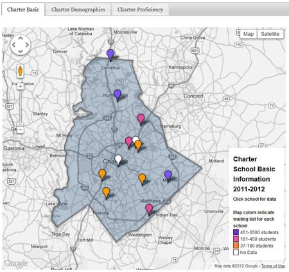Select the purple marker near Cornelius
The height and width of the screenshot is (272, 289).
(110, 55)
